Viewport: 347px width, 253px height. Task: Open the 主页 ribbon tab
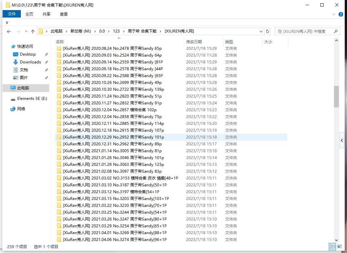(x=29, y=14)
